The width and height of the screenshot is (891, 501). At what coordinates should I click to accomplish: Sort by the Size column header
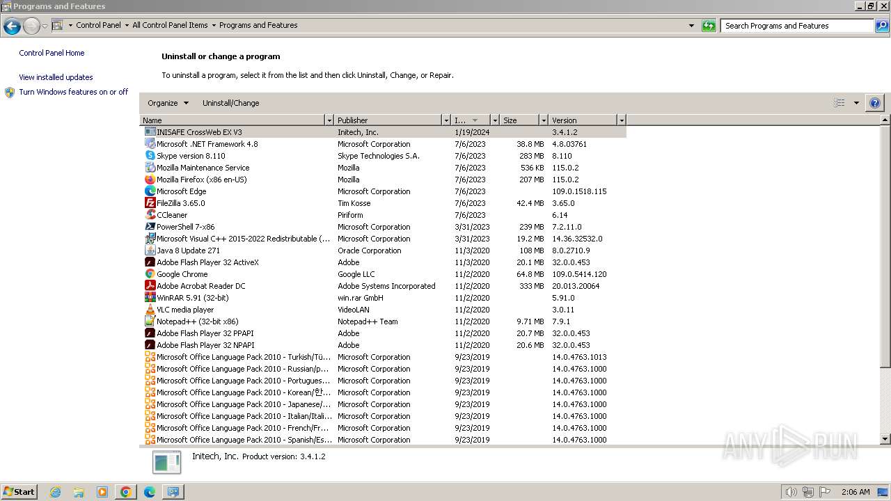(x=520, y=120)
